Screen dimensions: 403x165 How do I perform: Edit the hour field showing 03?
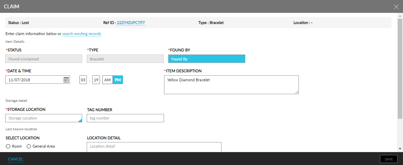(x=83, y=80)
